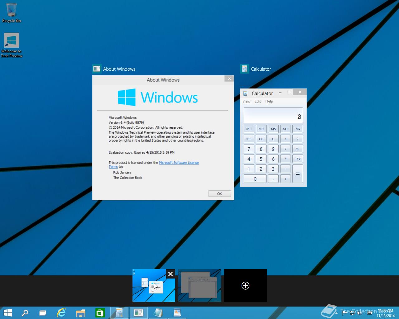Click the divide key
This screenshot has height=319, width=399.
click(x=286, y=149)
